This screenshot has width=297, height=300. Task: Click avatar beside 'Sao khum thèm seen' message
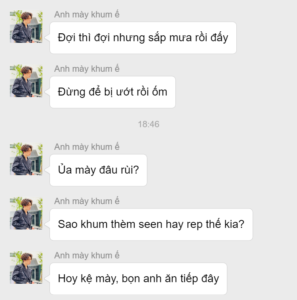click(26, 213)
